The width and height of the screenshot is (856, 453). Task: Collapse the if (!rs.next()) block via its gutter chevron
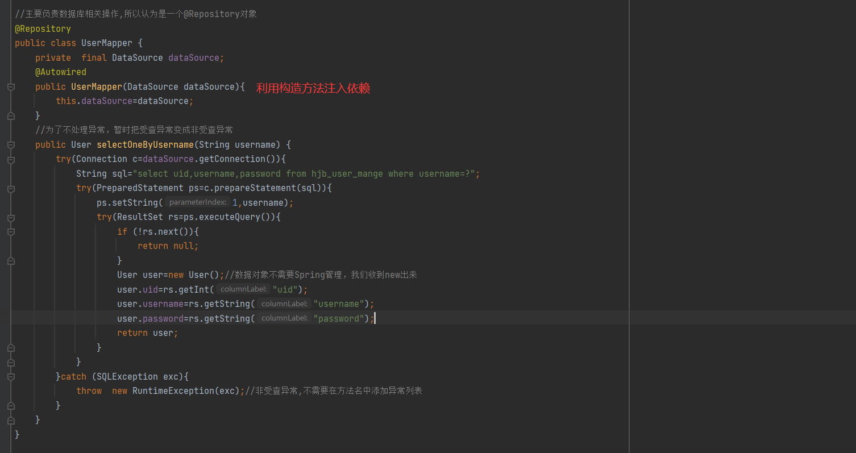coord(10,231)
